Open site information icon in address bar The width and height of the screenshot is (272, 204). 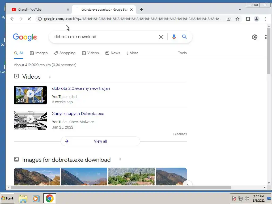click(40, 19)
